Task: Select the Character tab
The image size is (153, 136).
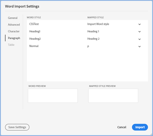Action: point(14,31)
